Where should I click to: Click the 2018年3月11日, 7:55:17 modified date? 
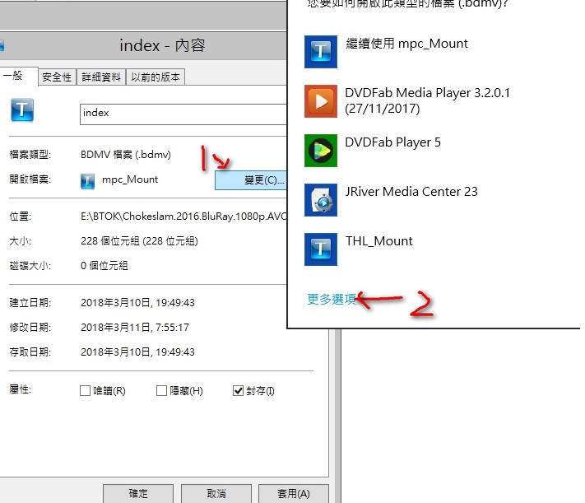(x=135, y=328)
